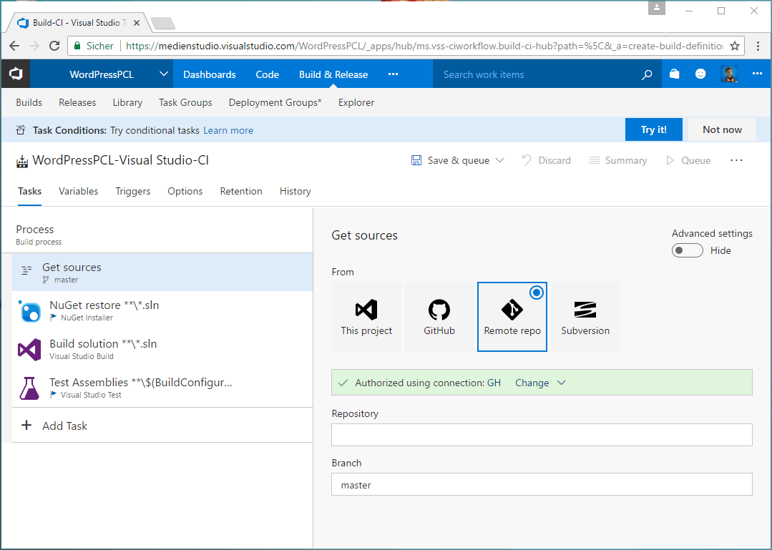Viewport: 772px width, 550px height.
Task: Click the Save & queue disk icon
Action: click(416, 160)
